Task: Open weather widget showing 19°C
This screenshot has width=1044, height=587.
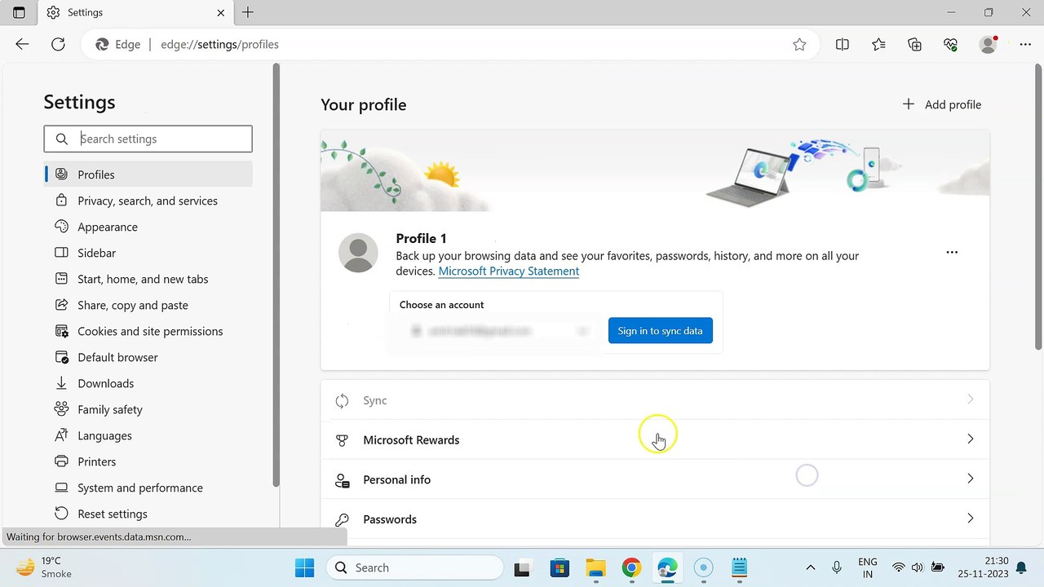Action: pyautogui.click(x=46, y=567)
